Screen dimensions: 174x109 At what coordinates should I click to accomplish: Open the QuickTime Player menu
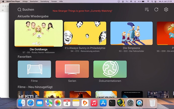[x=13, y=2]
